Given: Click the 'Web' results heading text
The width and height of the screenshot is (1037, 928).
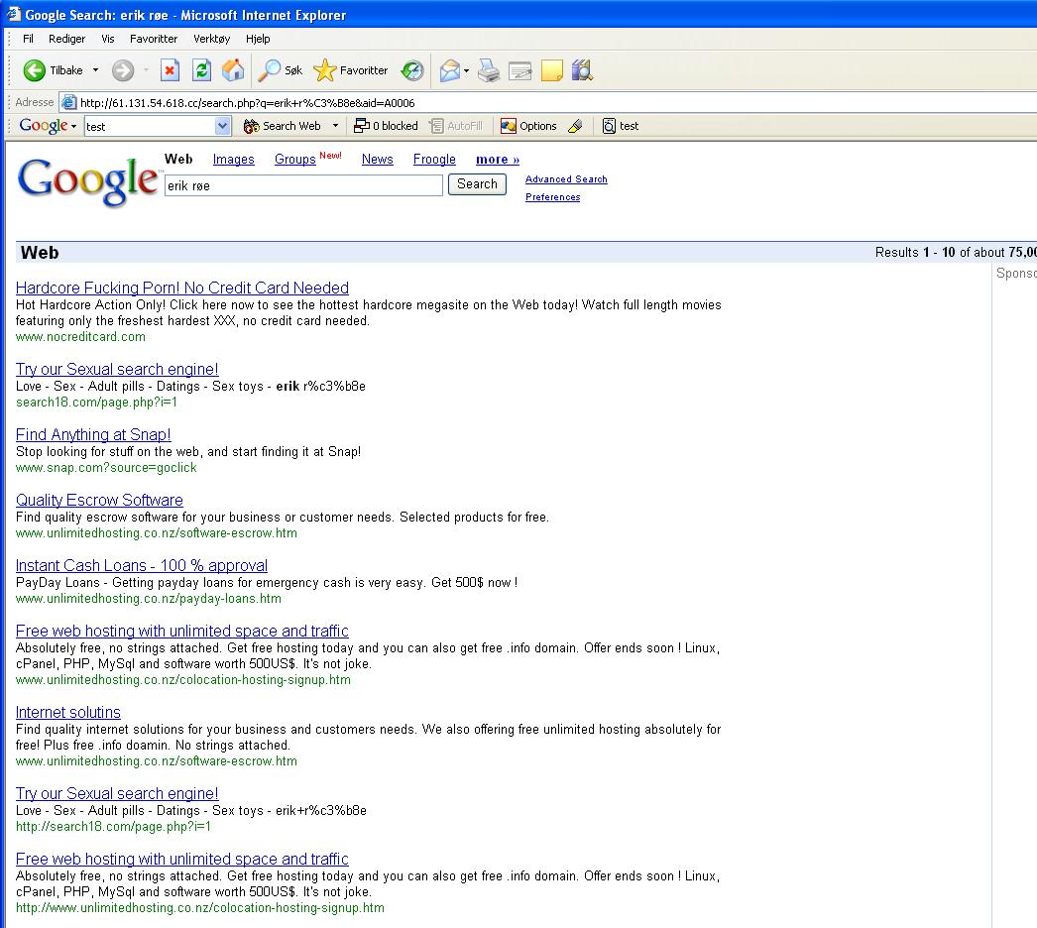Looking at the screenshot, I should [x=39, y=253].
